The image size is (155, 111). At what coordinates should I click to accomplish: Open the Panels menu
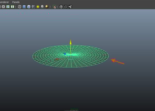point(16,2)
